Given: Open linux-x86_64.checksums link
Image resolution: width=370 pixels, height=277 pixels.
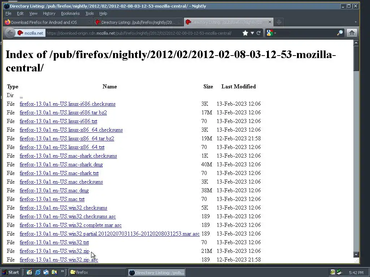Looking at the screenshot, I should pyautogui.click(x=71, y=130).
